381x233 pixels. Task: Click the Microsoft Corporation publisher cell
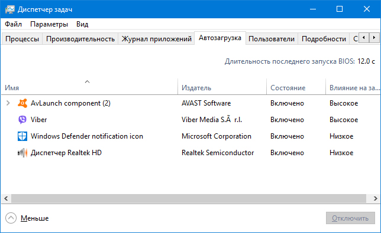217,136
